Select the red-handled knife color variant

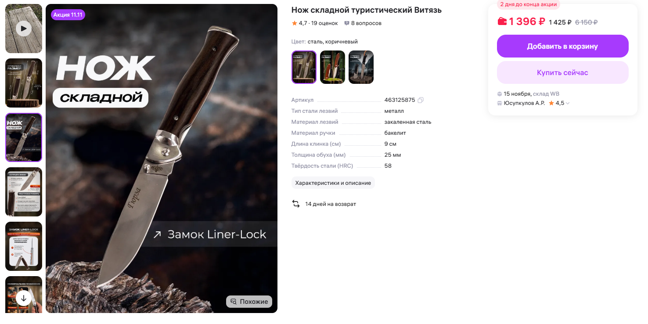[332, 67]
